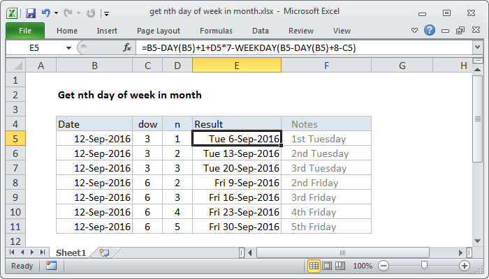Switch to the Home ribbon tab
The image size is (489, 279).
[x=67, y=31]
